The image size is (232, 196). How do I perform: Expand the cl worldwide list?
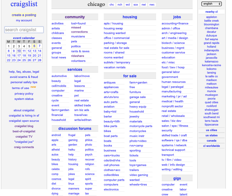(x=212, y=146)
